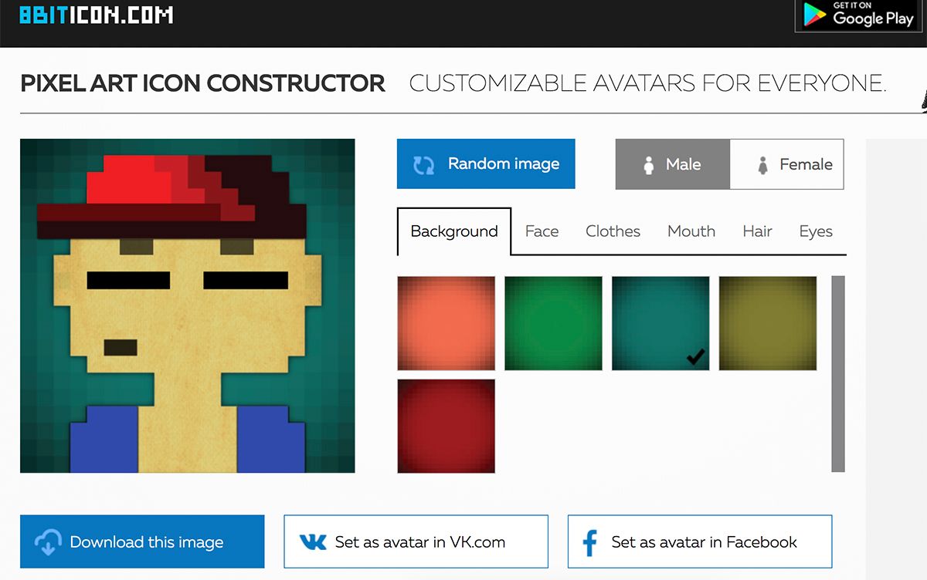Click the female figure icon
Screen dimensions: 927x580
tap(763, 165)
